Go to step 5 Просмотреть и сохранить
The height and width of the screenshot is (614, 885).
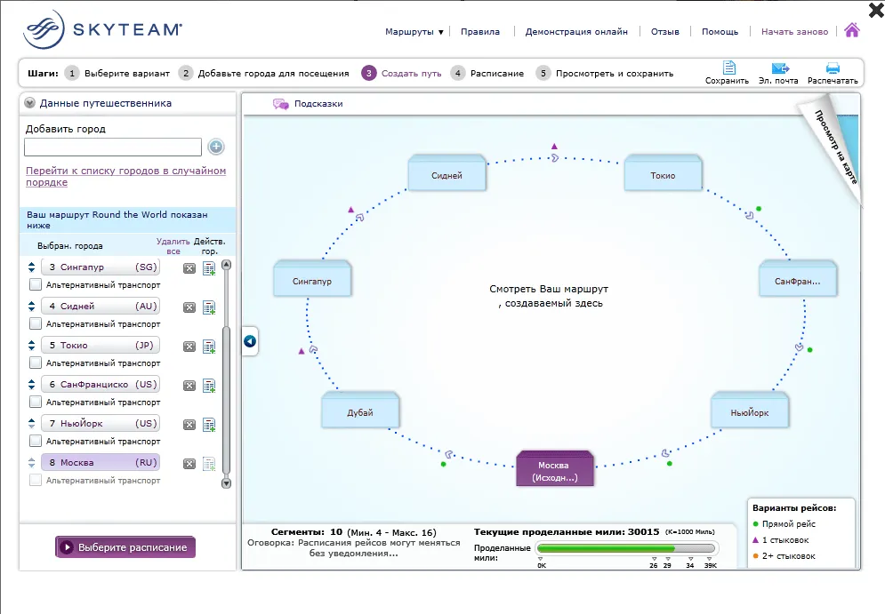coord(605,73)
